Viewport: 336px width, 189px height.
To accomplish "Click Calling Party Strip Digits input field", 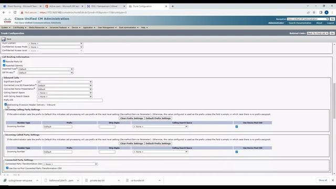I will click(107, 127).
